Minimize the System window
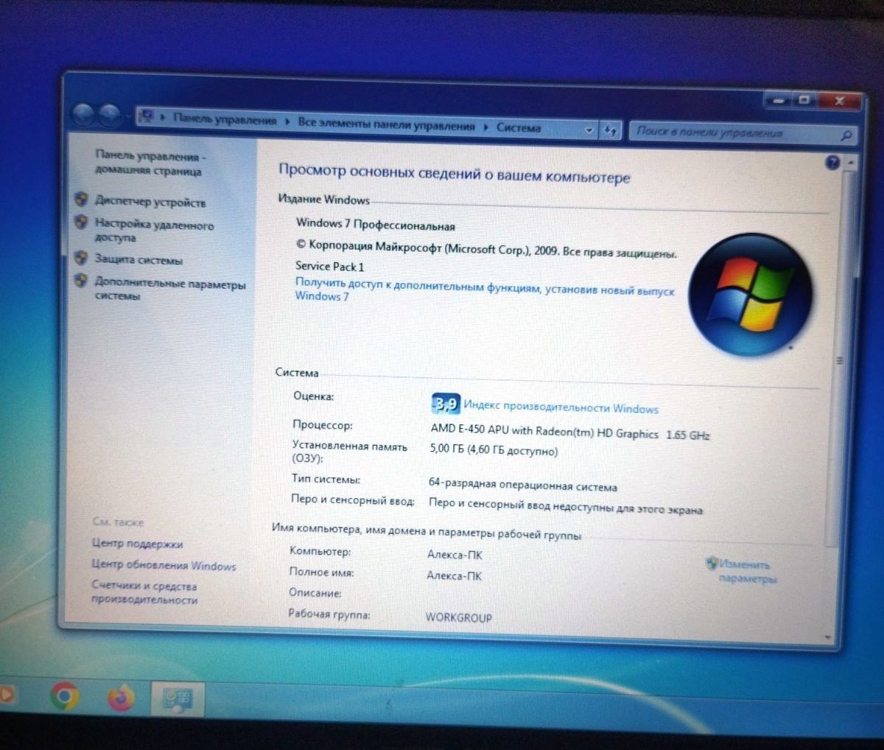Viewport: 884px width, 750px height. click(x=778, y=101)
